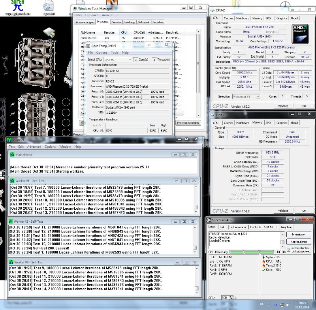Click the Worker #1 Self-Test window icon

point(12,181)
